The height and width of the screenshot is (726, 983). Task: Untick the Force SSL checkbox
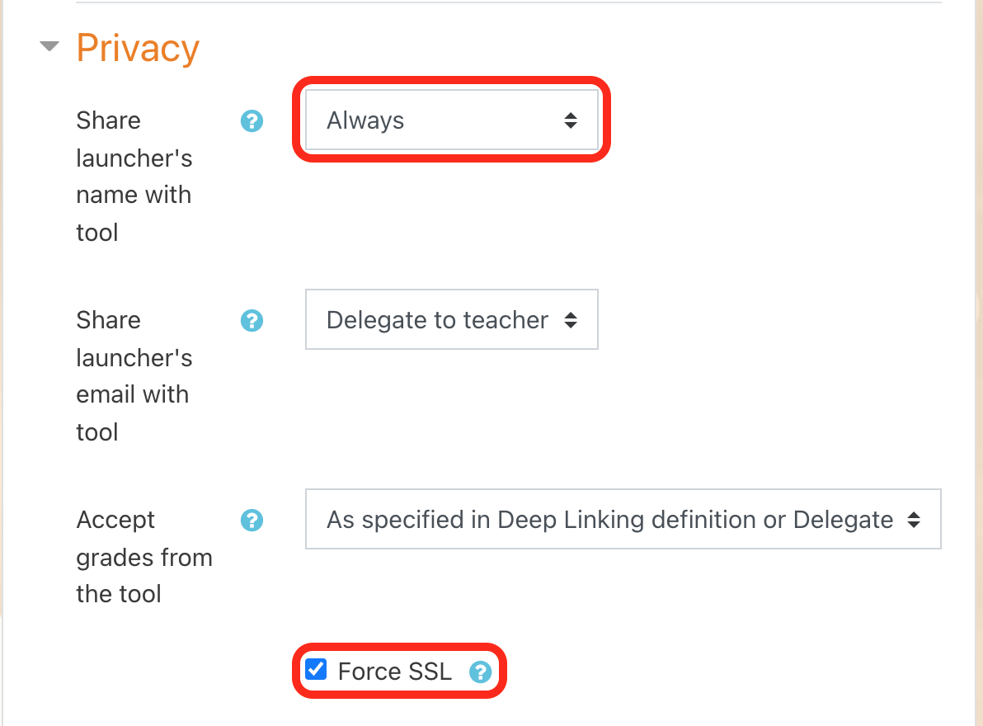pos(316,669)
